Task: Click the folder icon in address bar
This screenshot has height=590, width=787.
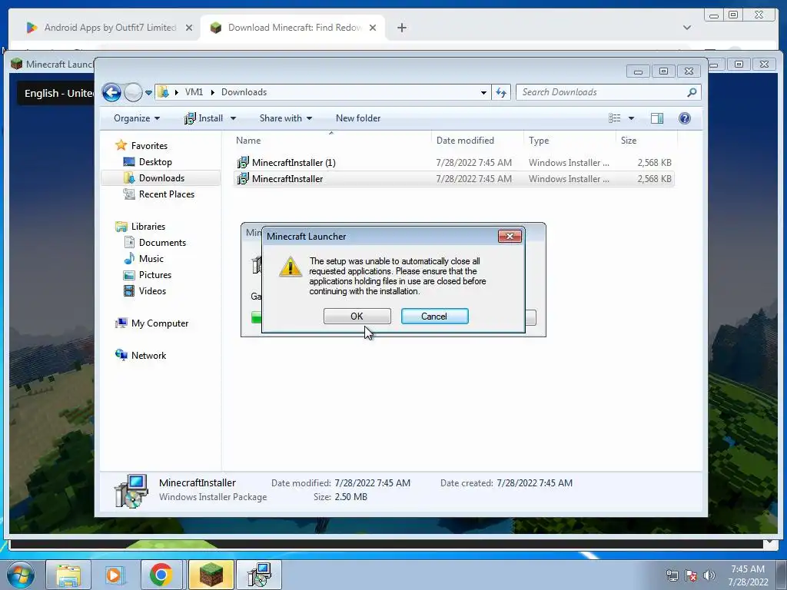Action: point(163,92)
